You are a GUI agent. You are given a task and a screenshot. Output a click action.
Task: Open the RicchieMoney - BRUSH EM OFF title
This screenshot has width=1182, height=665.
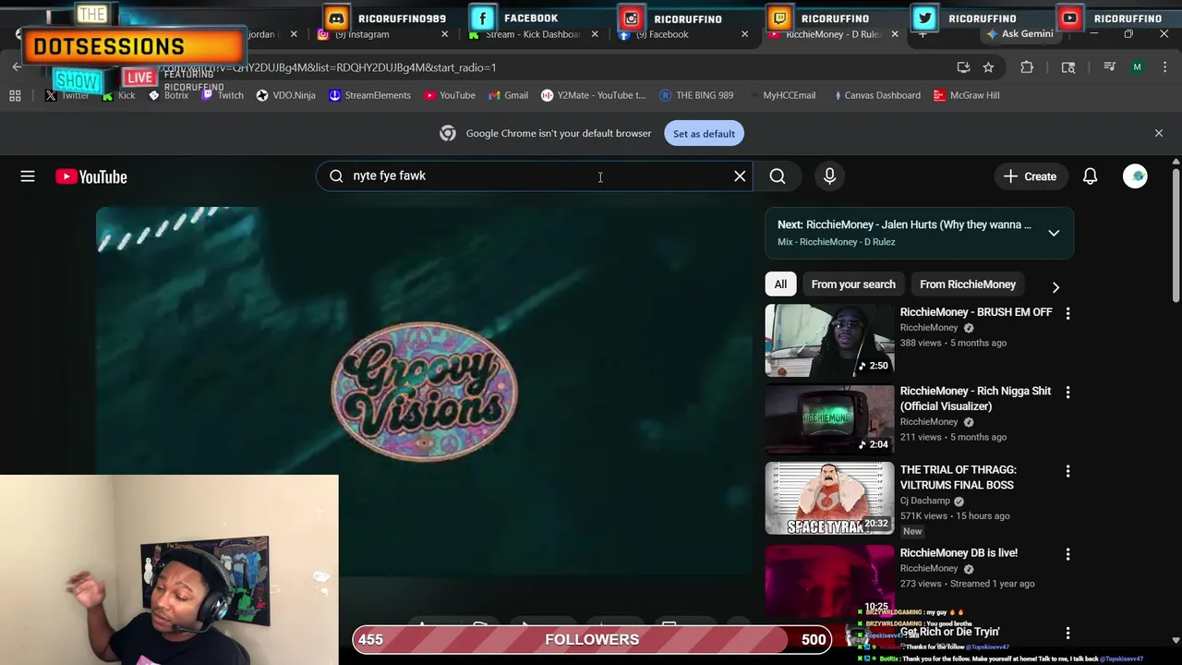click(976, 312)
